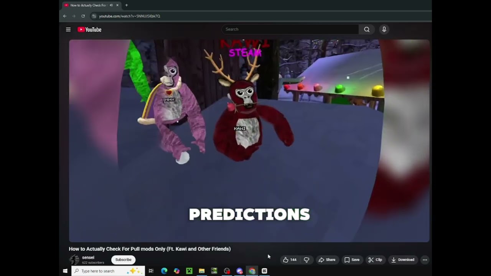Reload the YouTube page
This screenshot has height=276, width=491.
(x=83, y=16)
